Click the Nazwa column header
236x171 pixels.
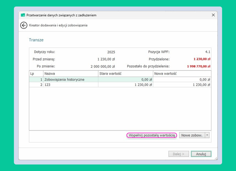click(x=71, y=74)
